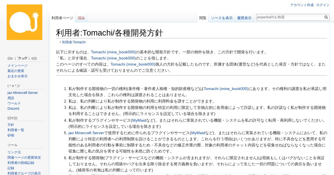Open メインページ in the sidebar
This screenshot has height=175, width=334.
18,66
